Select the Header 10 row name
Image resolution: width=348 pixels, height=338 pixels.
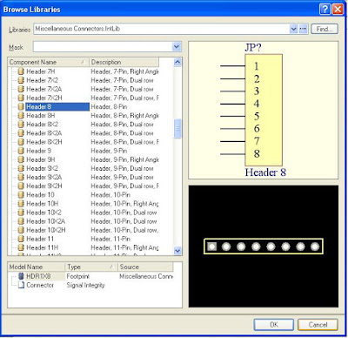click(x=40, y=195)
